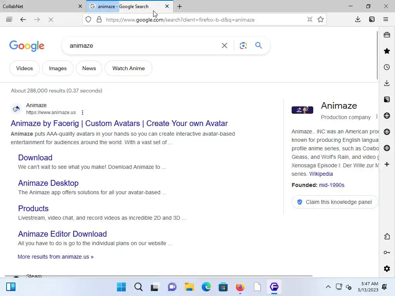Open the first sidebar globe web panel
Viewport: 395px width, 296px height.
click(x=387, y=116)
